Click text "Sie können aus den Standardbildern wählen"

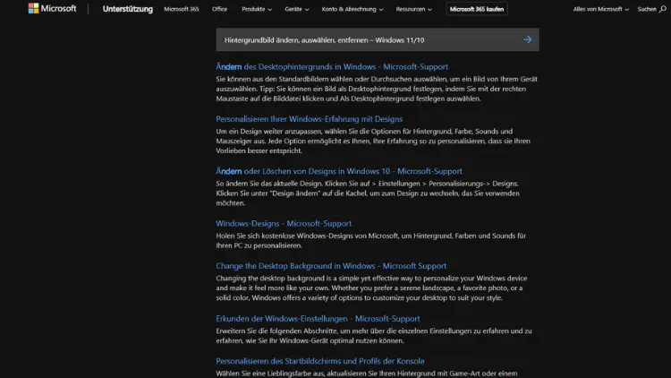pos(284,80)
